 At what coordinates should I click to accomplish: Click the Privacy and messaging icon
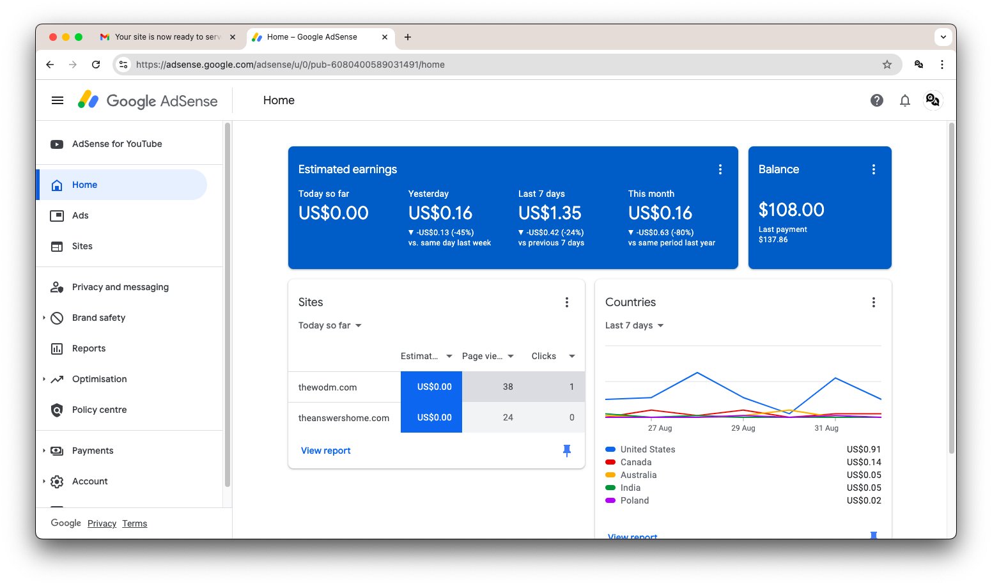click(57, 288)
